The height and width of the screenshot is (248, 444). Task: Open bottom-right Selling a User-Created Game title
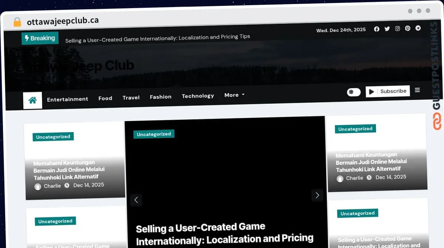pos(379,242)
